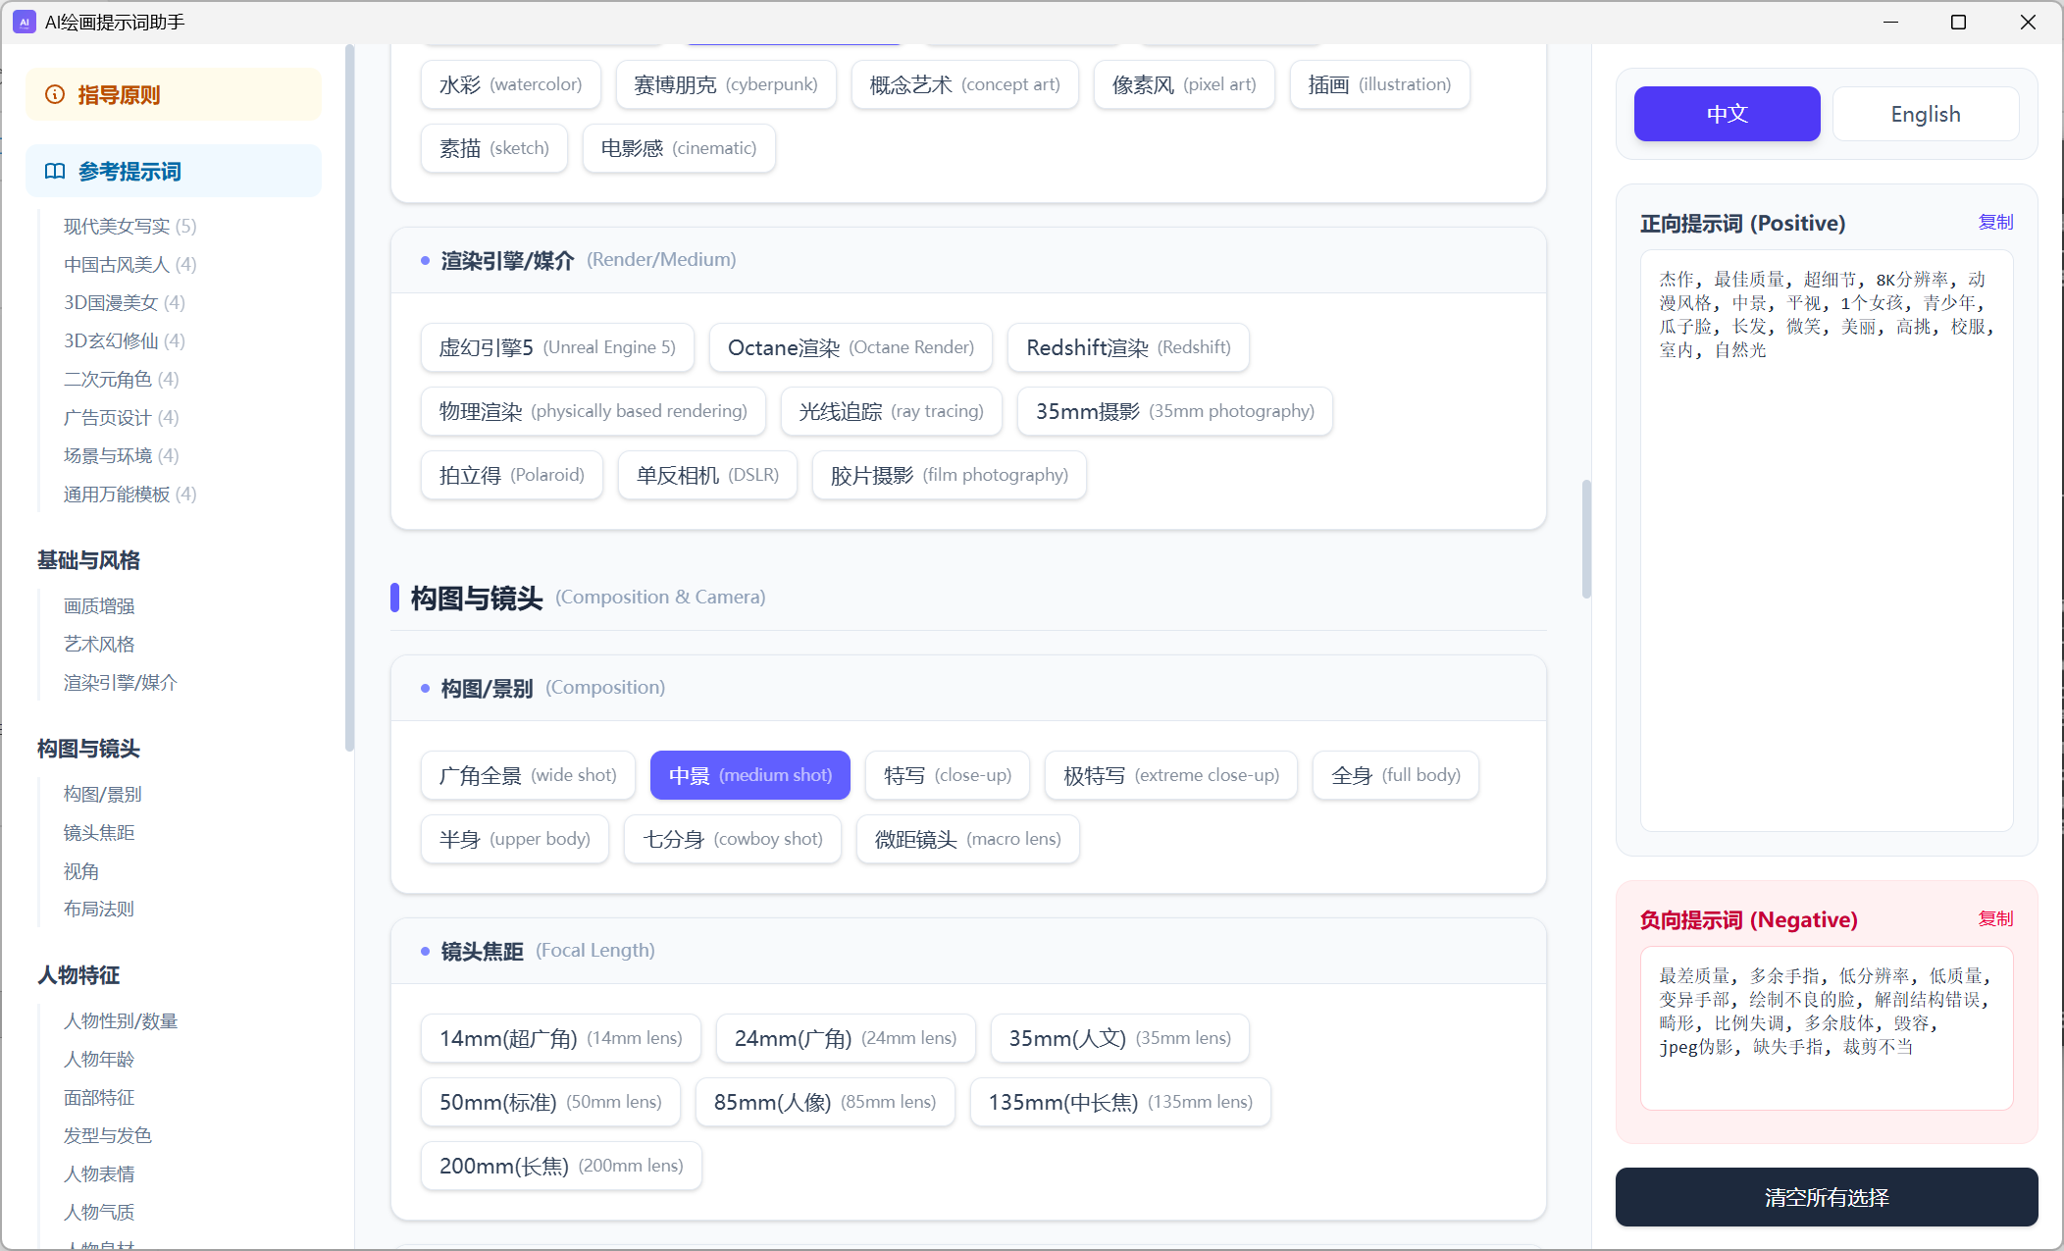Toggle the 概念艺术 (concept art) tag
This screenshot has width=2064, height=1251.
[x=964, y=84]
